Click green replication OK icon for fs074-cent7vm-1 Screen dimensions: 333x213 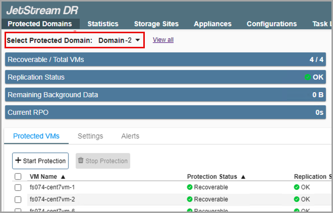[x=297, y=187]
